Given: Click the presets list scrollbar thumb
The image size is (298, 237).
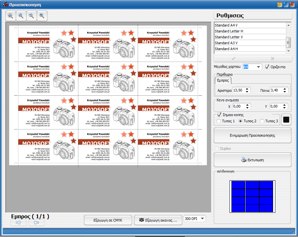Looking at the screenshot, I should tap(288, 42).
